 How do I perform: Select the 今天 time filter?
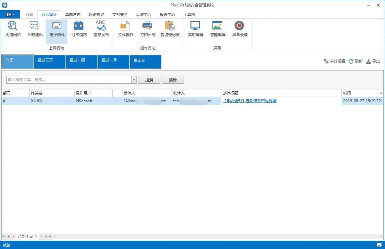click(x=18, y=62)
